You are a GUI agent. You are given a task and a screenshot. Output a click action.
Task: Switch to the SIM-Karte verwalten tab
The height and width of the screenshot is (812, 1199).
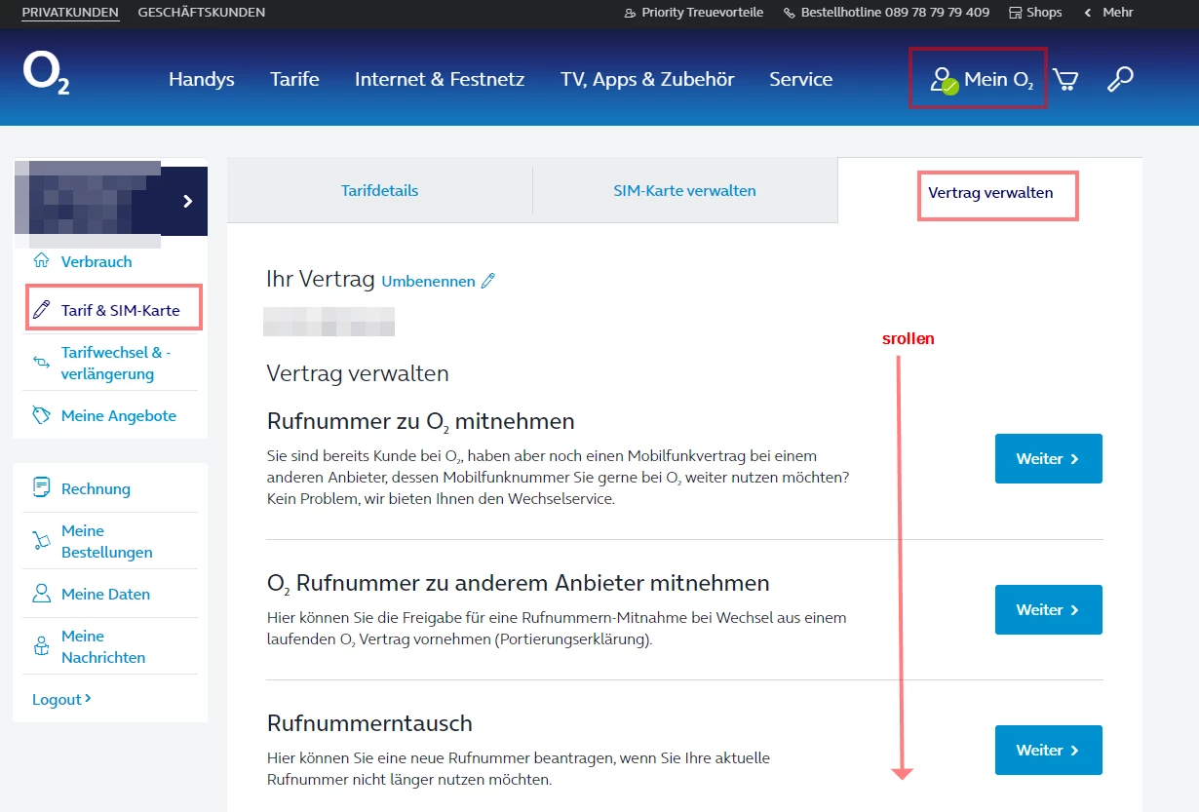pos(684,190)
